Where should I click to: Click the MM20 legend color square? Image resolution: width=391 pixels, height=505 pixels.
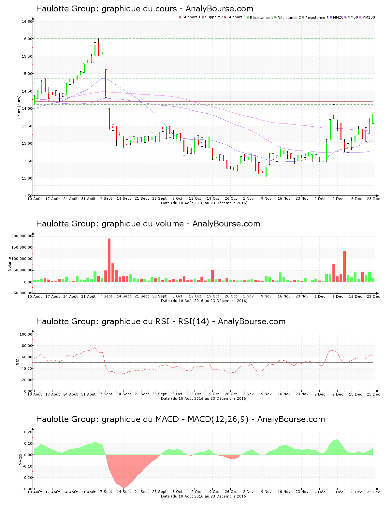point(331,17)
